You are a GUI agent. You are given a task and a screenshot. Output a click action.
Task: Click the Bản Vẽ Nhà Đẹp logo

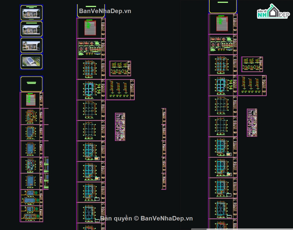pos(273,12)
